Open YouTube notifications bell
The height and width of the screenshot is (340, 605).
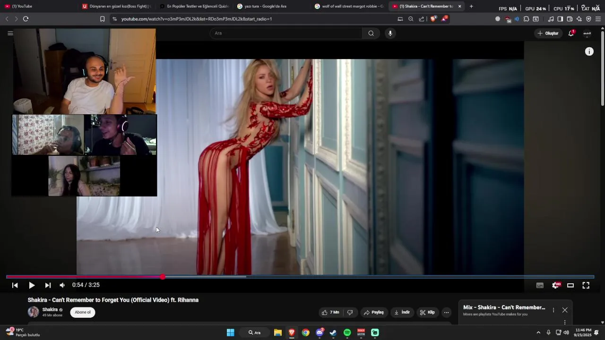(x=571, y=33)
